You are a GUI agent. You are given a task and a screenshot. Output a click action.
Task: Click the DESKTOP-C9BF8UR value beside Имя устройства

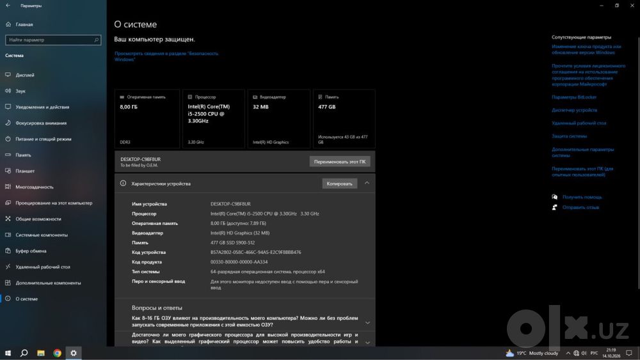[x=230, y=204]
